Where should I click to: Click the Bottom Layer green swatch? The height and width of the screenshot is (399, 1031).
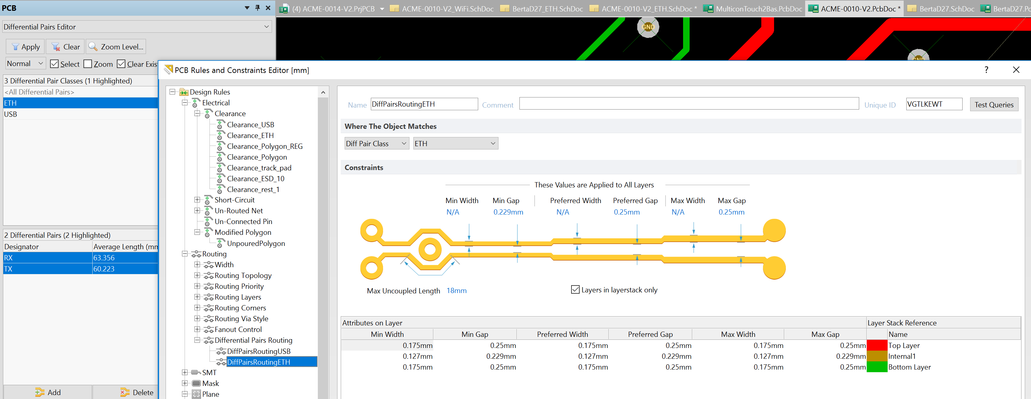(877, 367)
